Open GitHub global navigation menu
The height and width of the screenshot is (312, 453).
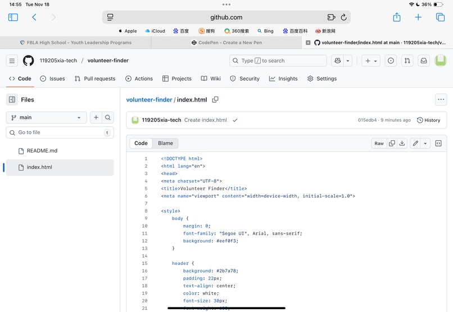click(12, 61)
